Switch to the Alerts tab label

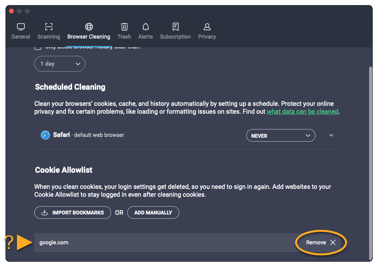coord(145,37)
